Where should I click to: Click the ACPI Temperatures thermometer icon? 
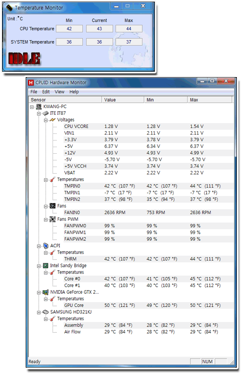click(x=53, y=252)
